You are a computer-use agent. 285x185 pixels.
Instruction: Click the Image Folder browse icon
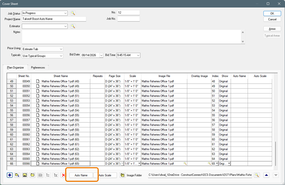[123, 175]
